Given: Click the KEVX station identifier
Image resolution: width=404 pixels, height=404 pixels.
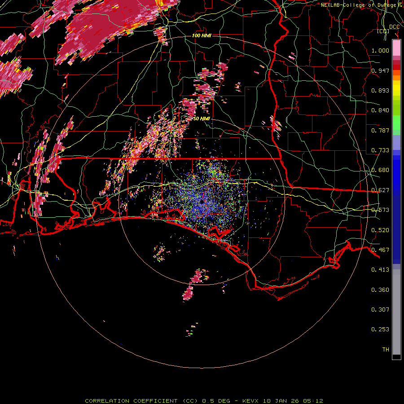Looking at the screenshot, I should pos(251,401).
